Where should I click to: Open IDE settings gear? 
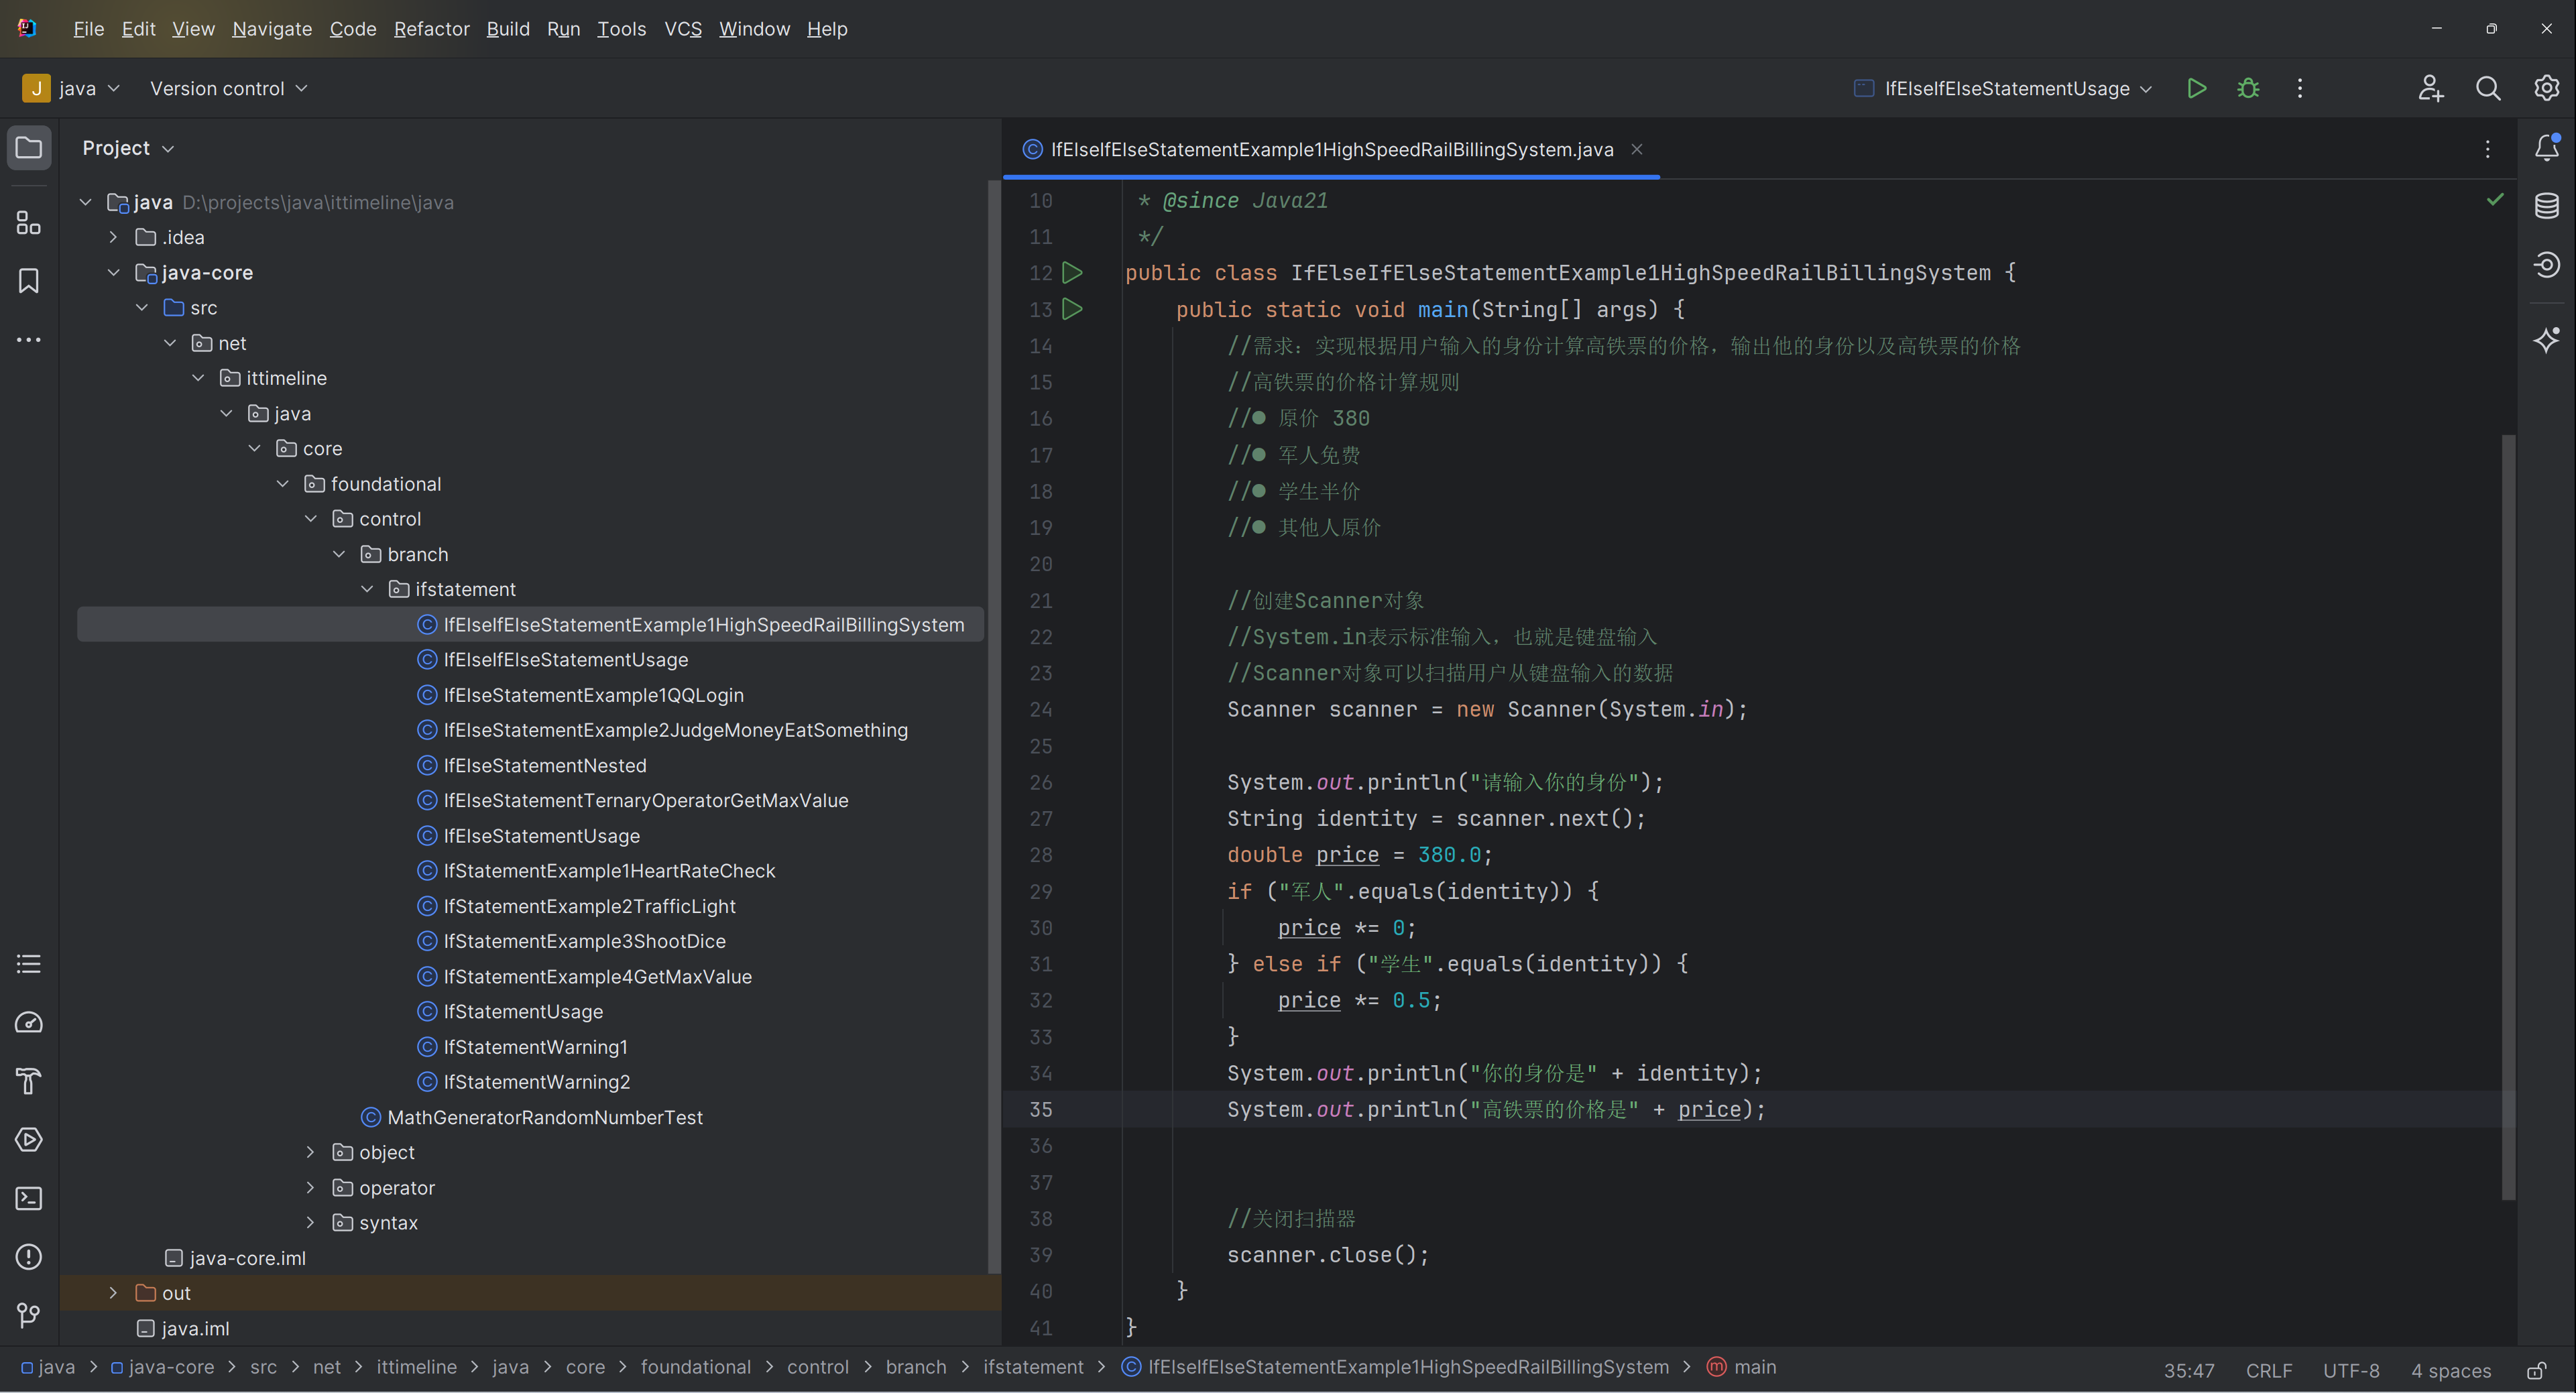2546,88
